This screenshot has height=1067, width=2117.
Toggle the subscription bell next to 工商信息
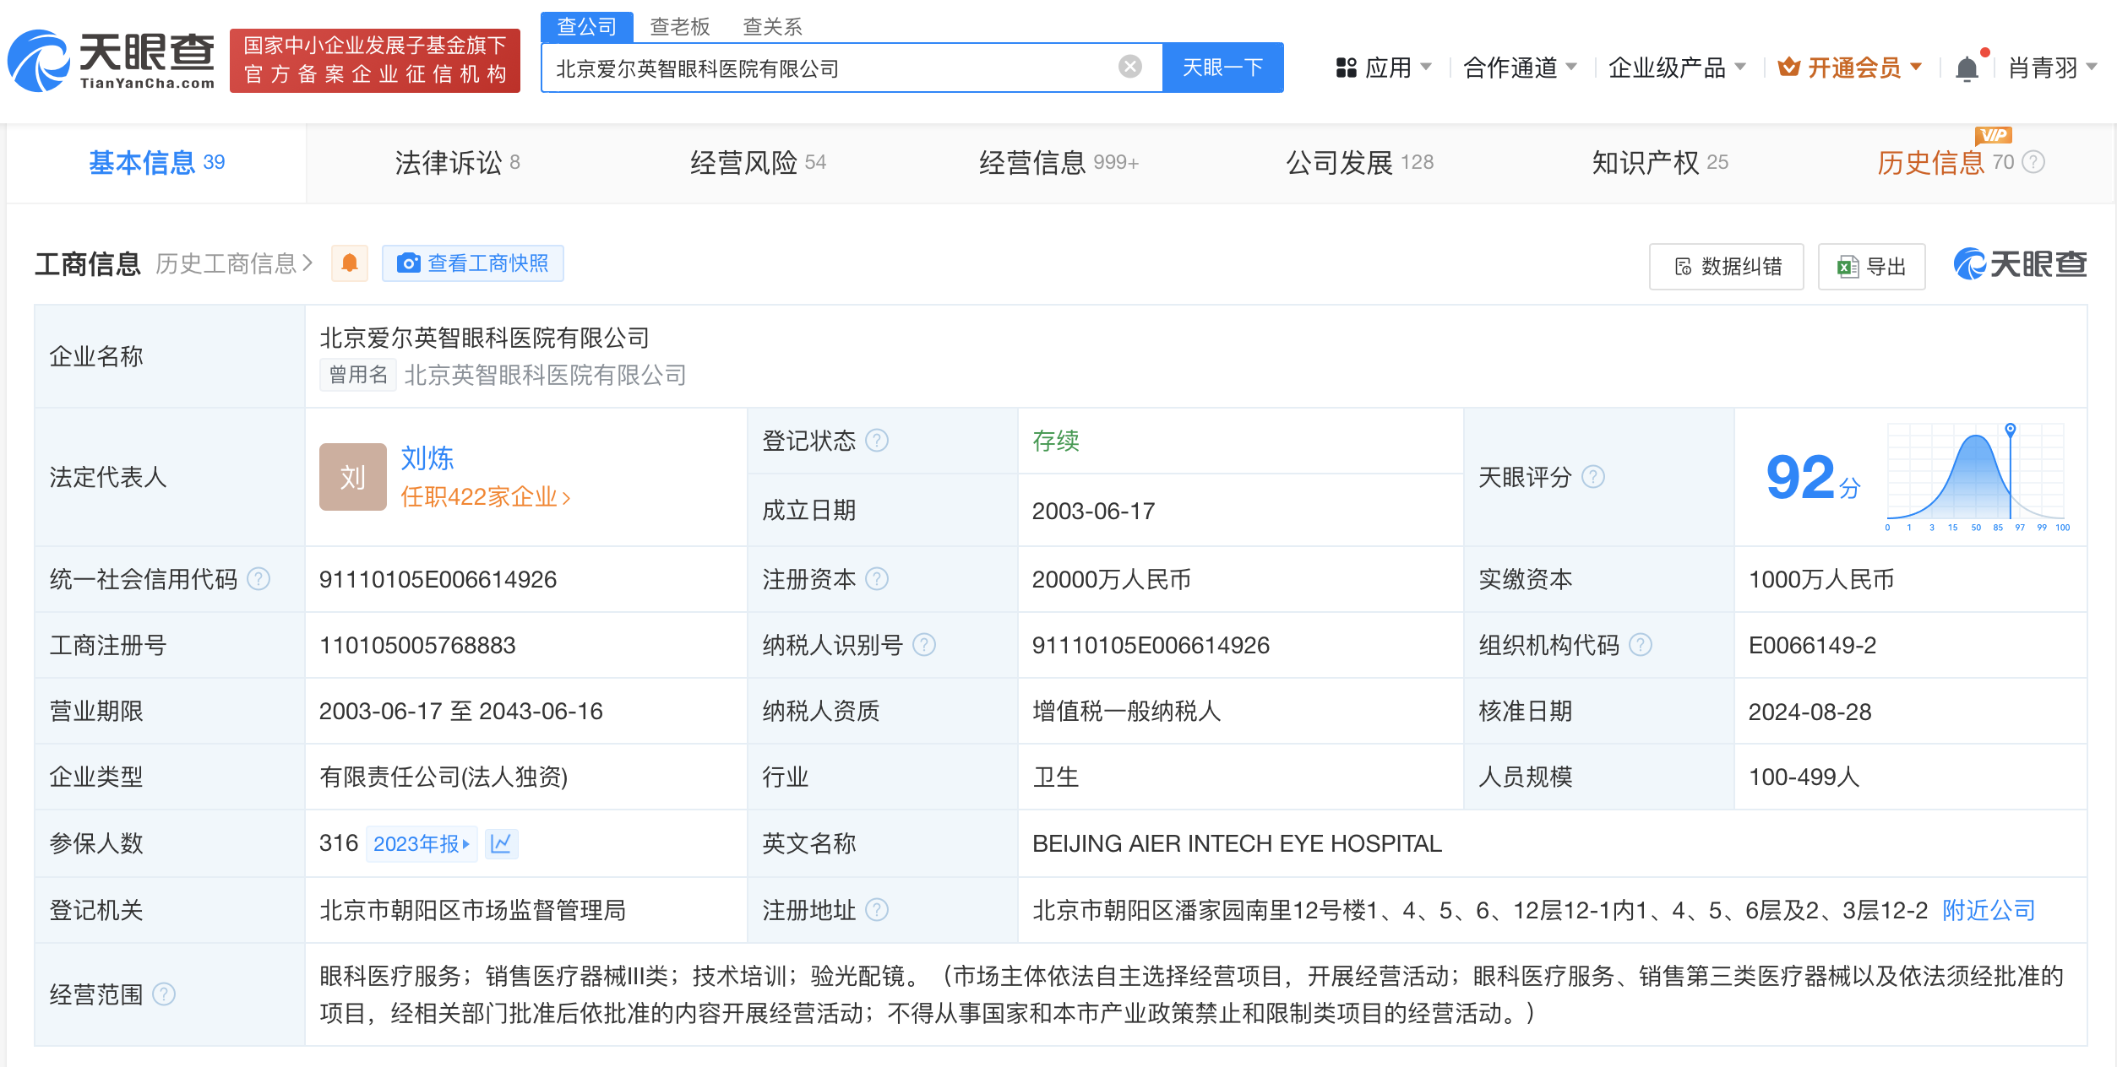[x=349, y=263]
